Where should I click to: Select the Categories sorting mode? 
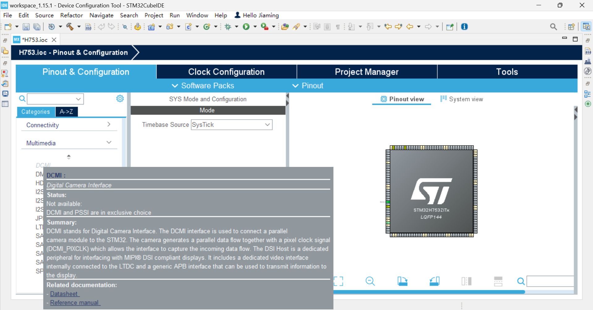click(36, 112)
